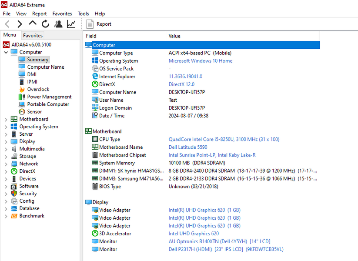358x261 pixels.
Task: Navigate up with the up arrow toolbar icon
Action: click(x=33, y=23)
